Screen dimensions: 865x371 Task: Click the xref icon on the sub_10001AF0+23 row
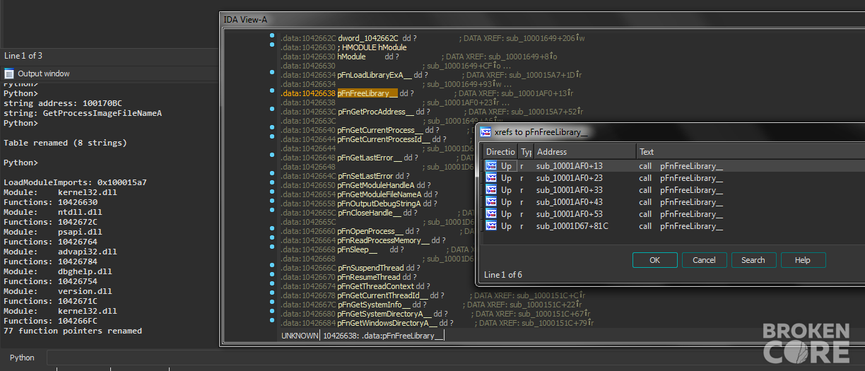pos(491,178)
